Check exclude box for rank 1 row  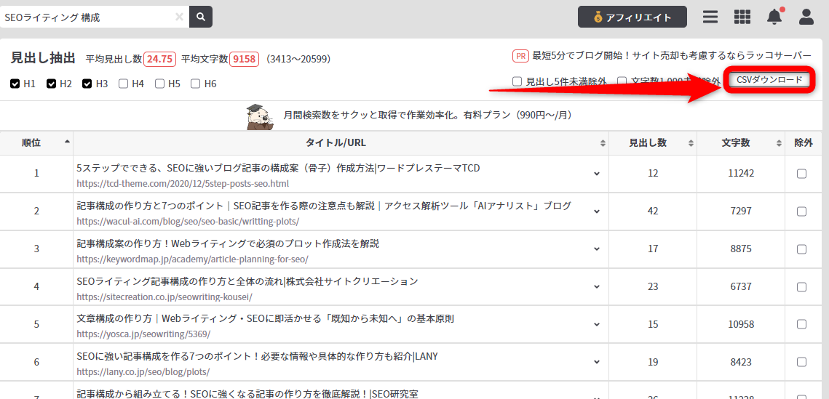coord(801,174)
